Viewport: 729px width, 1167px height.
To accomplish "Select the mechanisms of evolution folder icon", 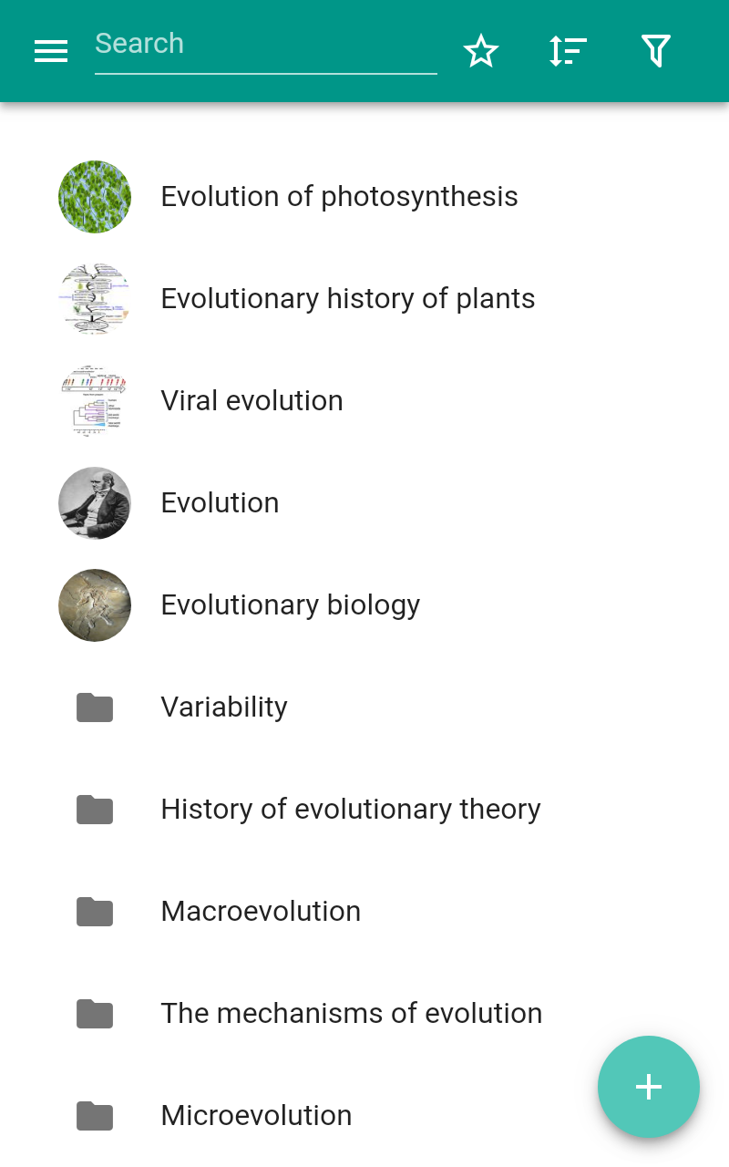I will pyautogui.click(x=95, y=1014).
